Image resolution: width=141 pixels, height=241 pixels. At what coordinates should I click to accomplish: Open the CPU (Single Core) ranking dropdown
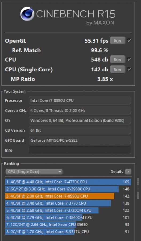click(x=34, y=172)
